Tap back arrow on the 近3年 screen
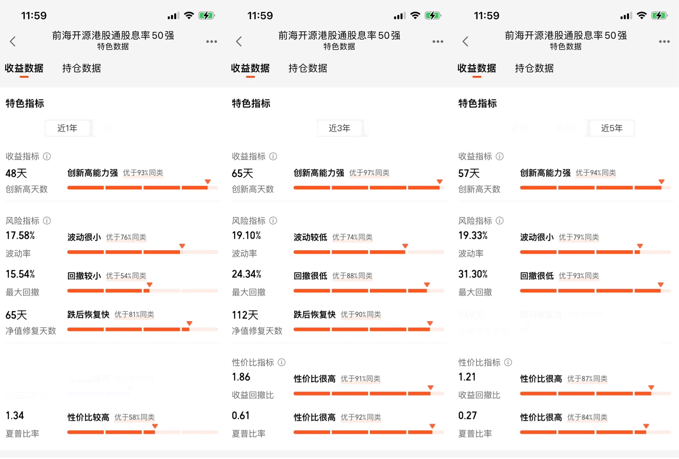Viewport: 679px width, 459px height. 239,41
